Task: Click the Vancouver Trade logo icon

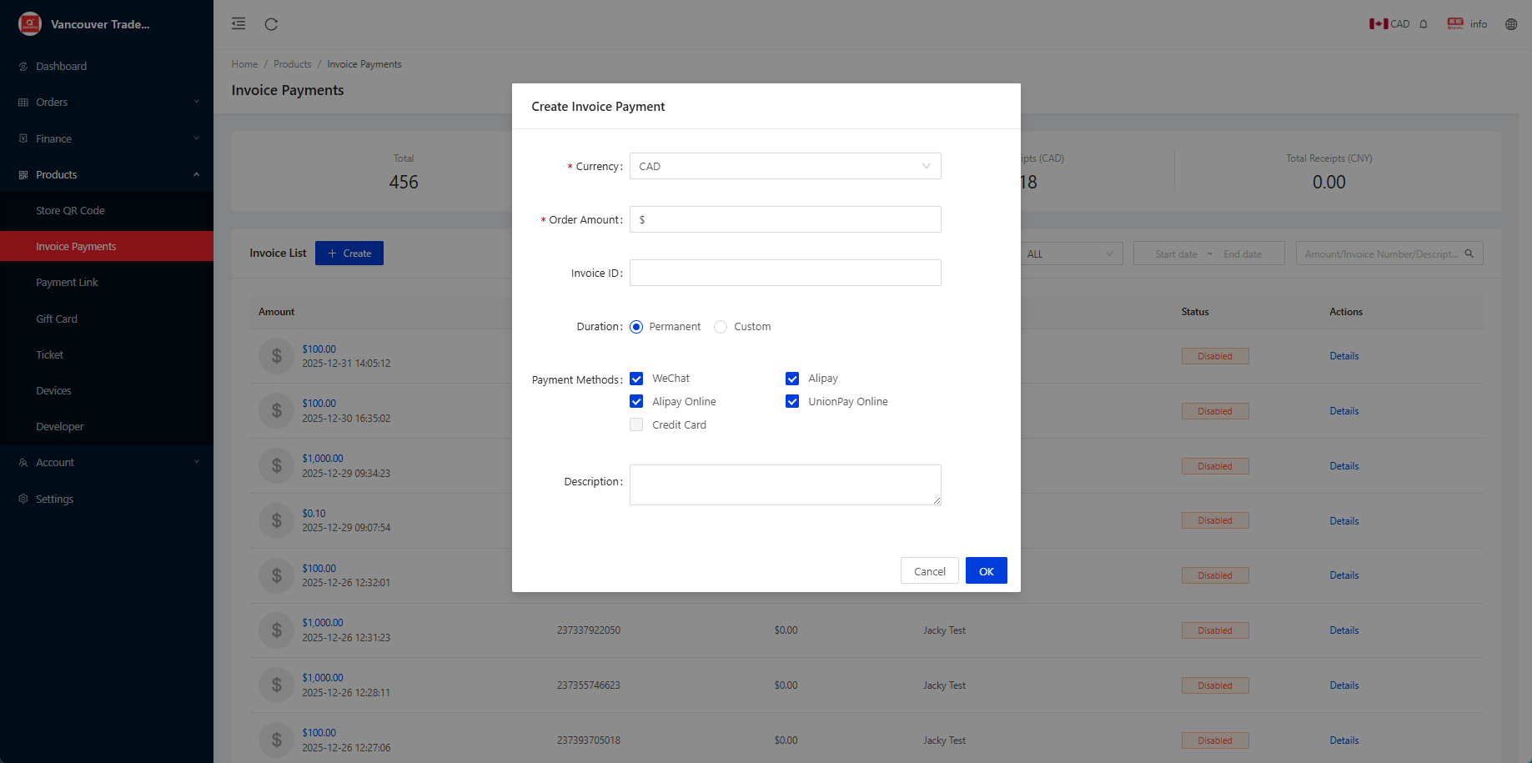Action: pos(30,24)
